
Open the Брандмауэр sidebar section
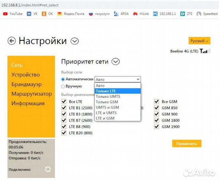tap(26, 84)
